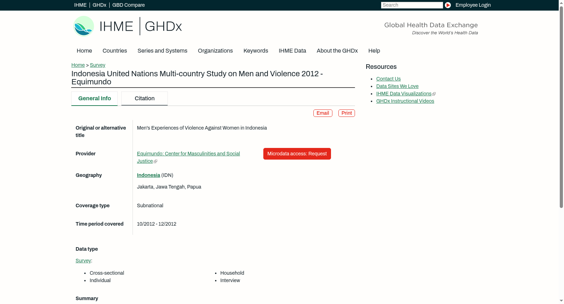
Task: Go to the Home menu item
Action: (x=84, y=51)
